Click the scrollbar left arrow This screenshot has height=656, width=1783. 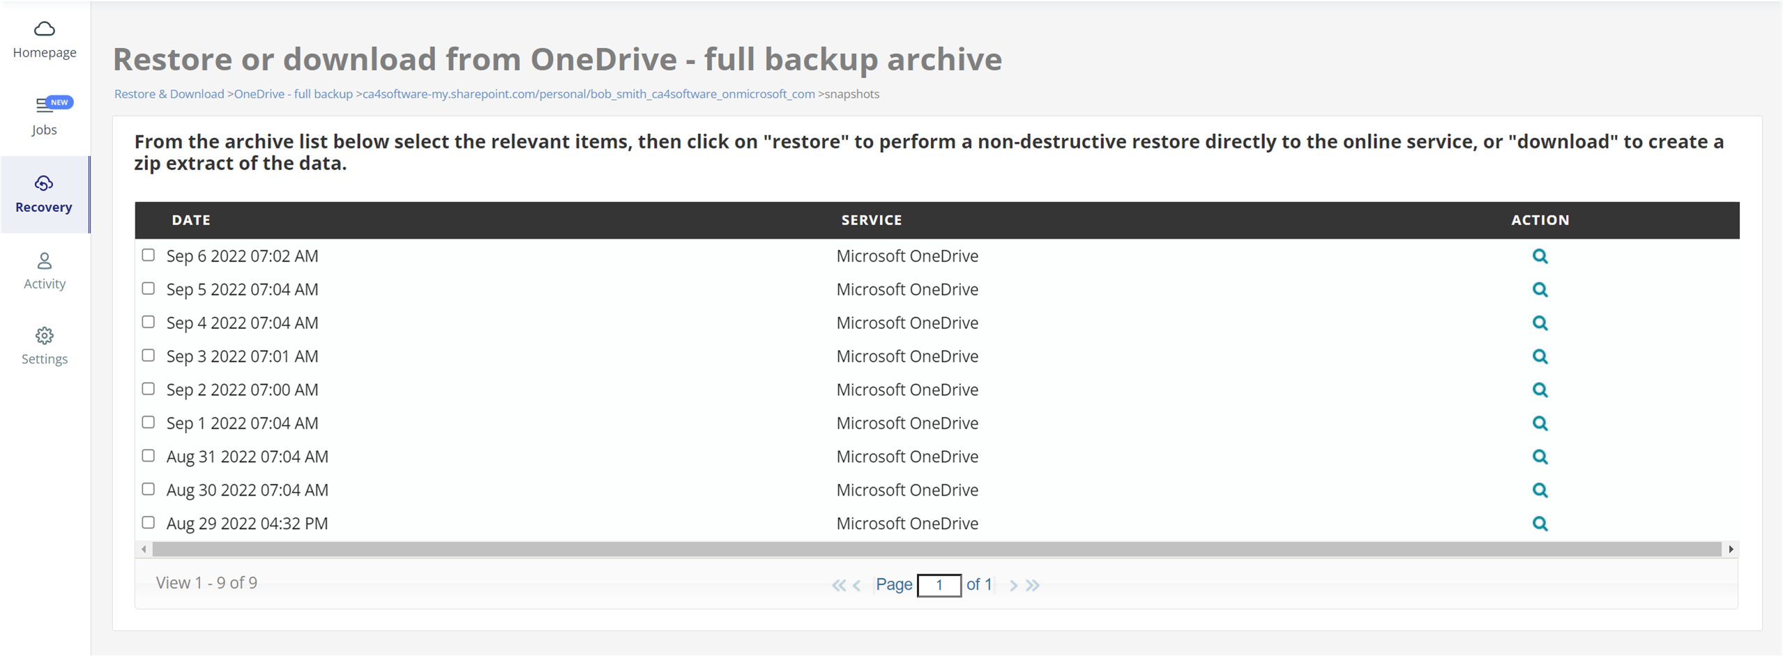(144, 549)
